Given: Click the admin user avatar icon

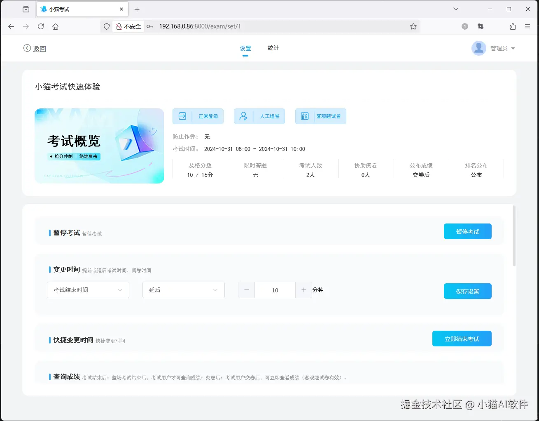Looking at the screenshot, I should (x=478, y=48).
